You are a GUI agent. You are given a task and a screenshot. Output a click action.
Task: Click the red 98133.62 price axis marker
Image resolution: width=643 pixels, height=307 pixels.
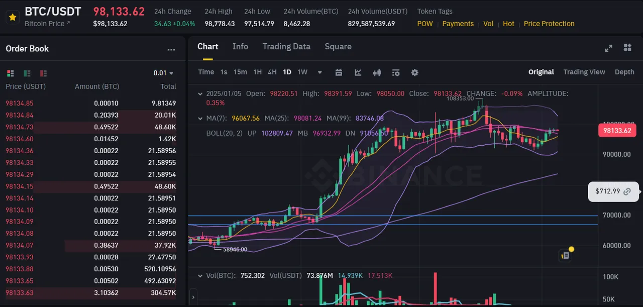[x=616, y=131]
